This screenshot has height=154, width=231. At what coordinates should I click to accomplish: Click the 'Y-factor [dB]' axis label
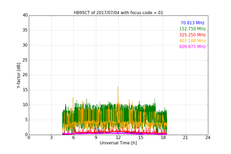(x=18, y=75)
